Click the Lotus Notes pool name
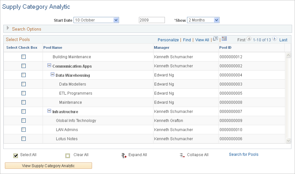The image size is (295, 174). 67,139
